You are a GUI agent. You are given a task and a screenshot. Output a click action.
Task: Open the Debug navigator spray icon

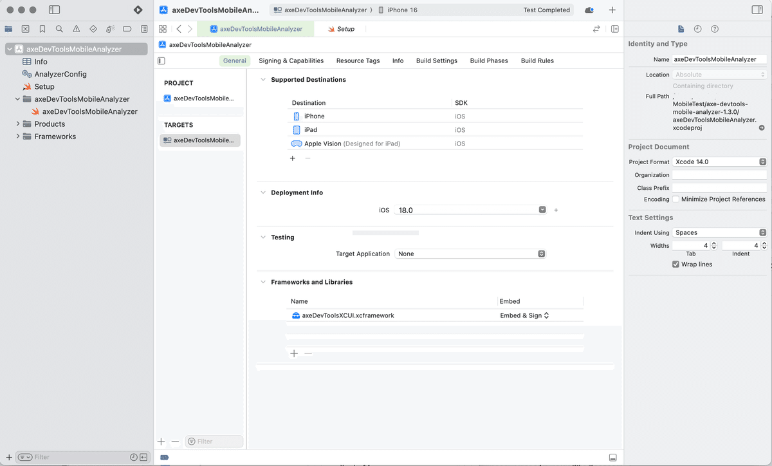(x=111, y=29)
